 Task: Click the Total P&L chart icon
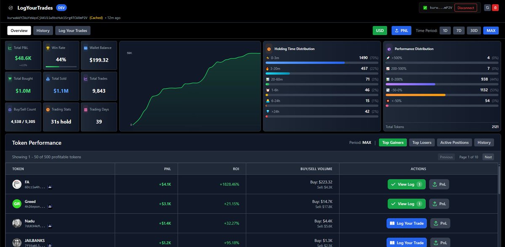click(x=10, y=48)
